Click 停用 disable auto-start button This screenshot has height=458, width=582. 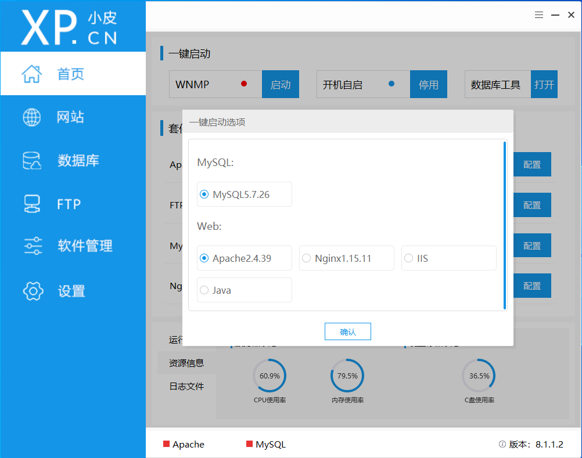429,84
